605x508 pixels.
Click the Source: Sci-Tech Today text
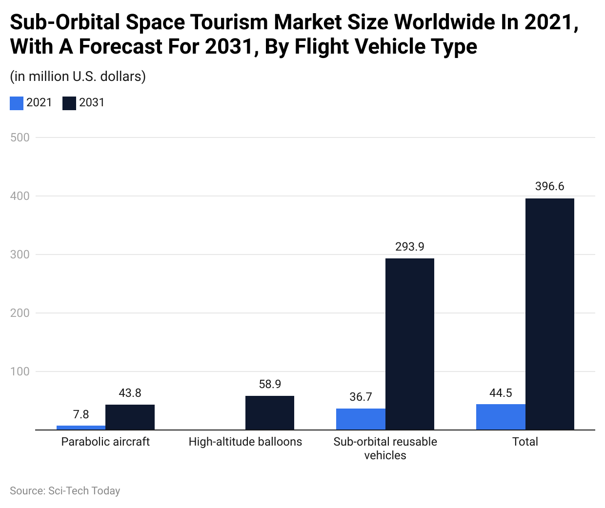click(65, 491)
